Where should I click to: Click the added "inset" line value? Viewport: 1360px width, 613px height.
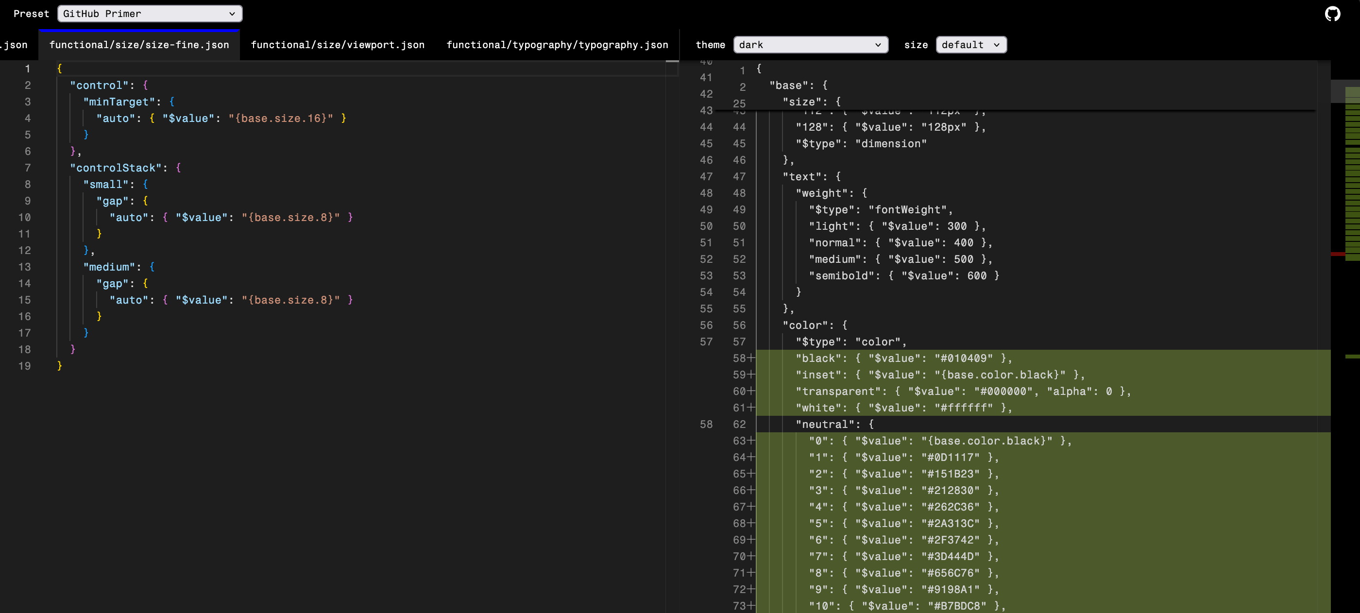(x=1000, y=375)
